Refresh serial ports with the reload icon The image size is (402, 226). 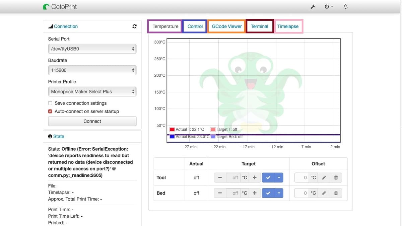(x=135, y=26)
